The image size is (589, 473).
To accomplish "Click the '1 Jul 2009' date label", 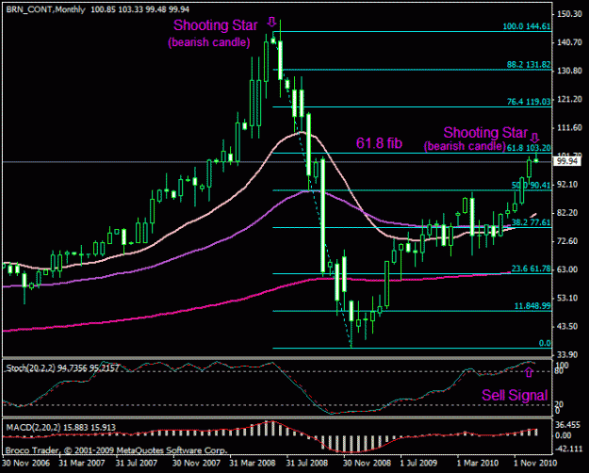I will coord(418,463).
